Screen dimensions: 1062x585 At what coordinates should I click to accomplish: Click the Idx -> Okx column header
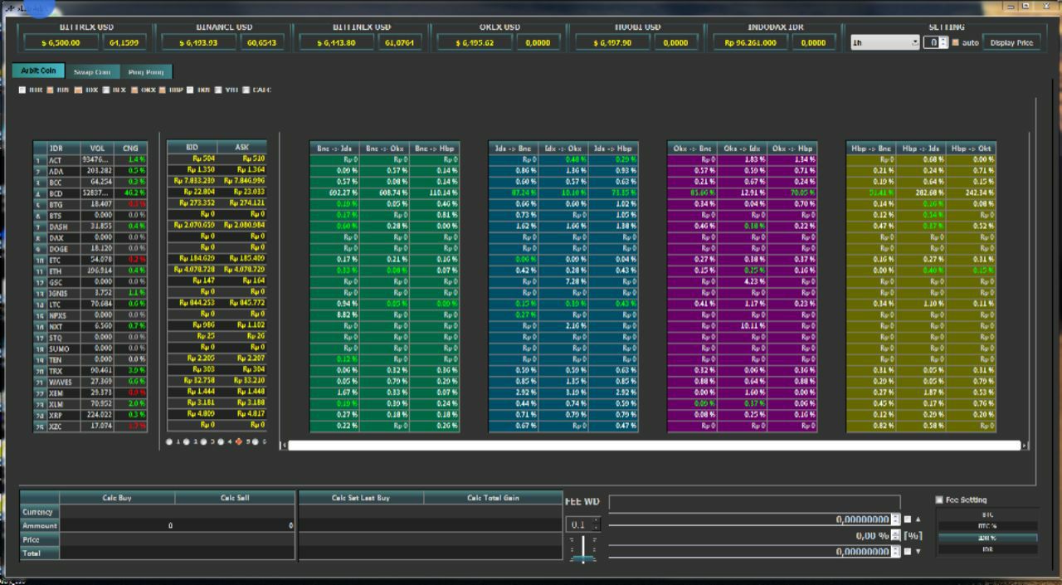pyautogui.click(x=563, y=149)
